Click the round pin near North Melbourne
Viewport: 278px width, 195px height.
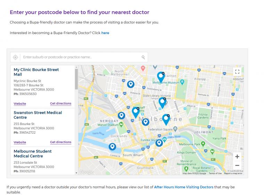point(131,84)
